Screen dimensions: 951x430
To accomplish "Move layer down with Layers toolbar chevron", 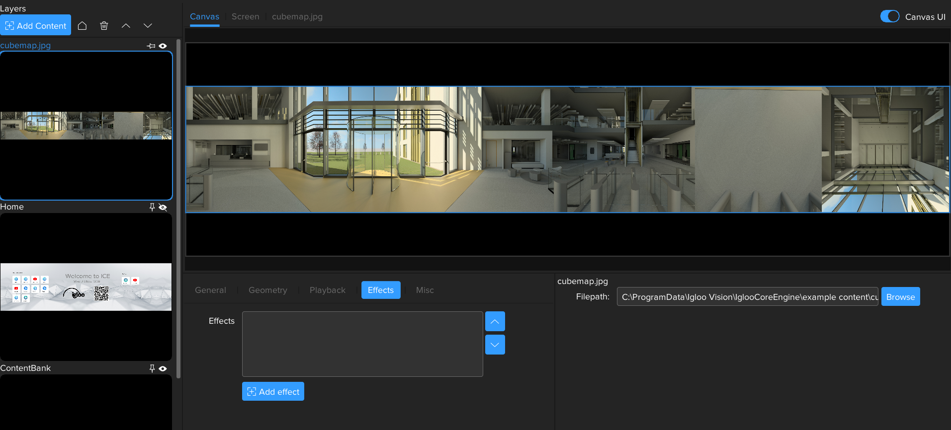I will point(148,26).
